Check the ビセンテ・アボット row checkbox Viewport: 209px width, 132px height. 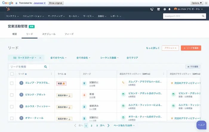click(12, 95)
